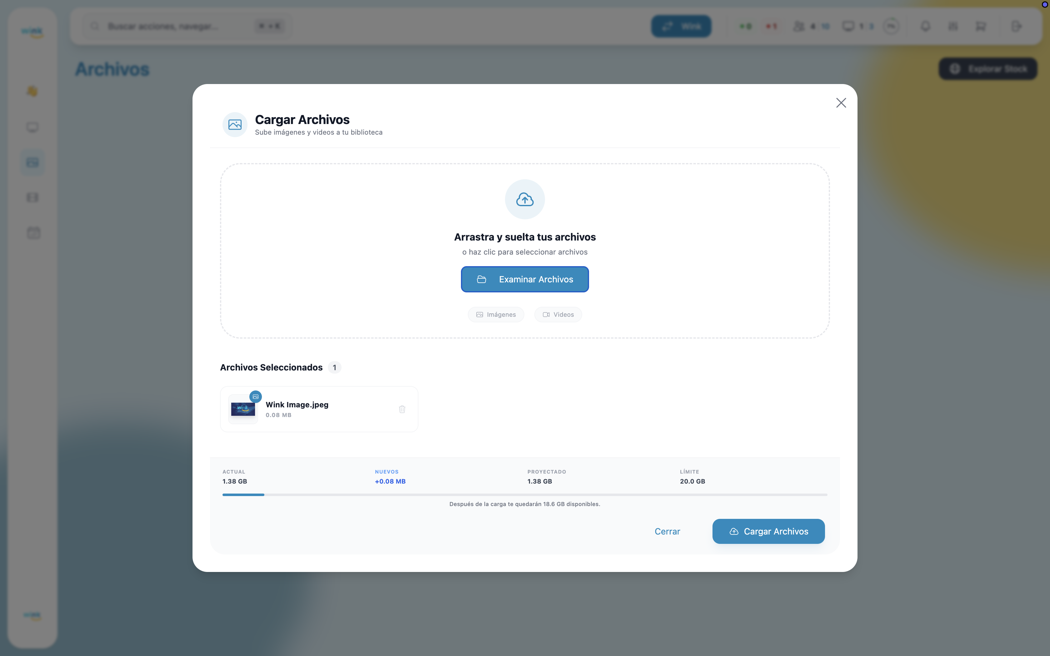Click the circular percentage indicator in top bar
1050x656 pixels.
tap(891, 27)
